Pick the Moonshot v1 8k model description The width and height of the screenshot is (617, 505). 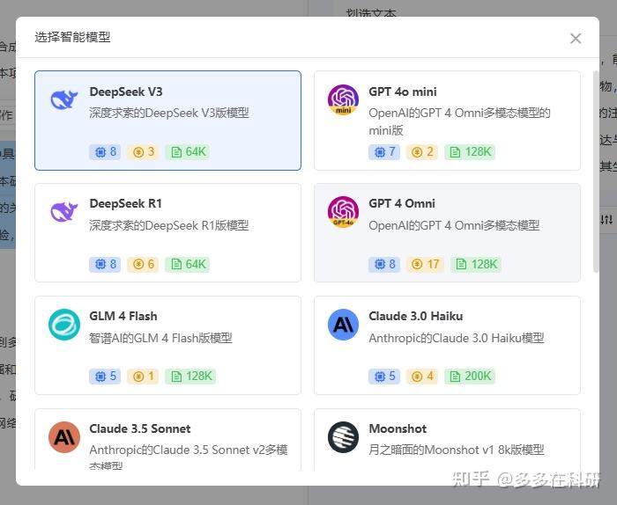456,450
